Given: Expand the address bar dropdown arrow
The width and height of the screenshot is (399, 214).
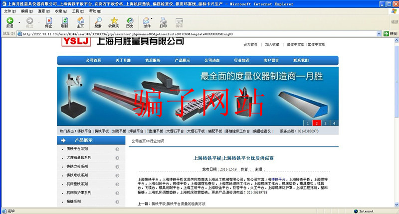Looking at the screenshot, I should pos(380,34).
